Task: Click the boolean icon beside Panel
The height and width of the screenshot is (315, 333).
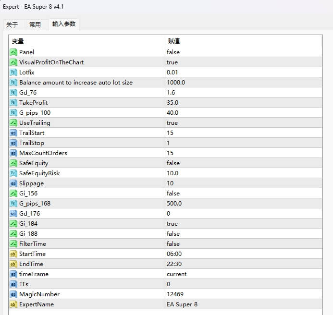Action: tap(13, 52)
